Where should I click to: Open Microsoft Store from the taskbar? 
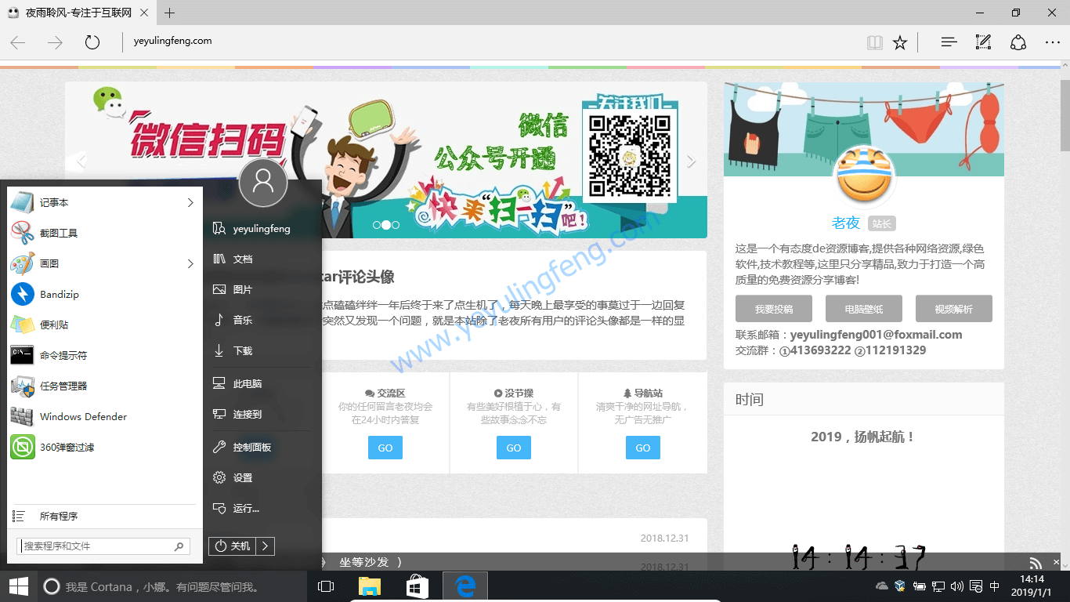point(417,586)
